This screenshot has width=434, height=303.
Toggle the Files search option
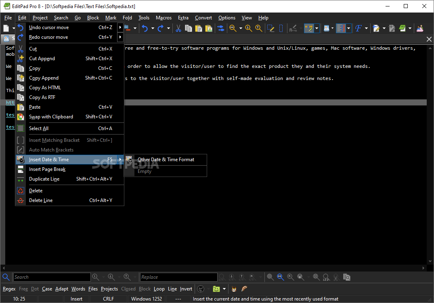[x=93, y=289]
